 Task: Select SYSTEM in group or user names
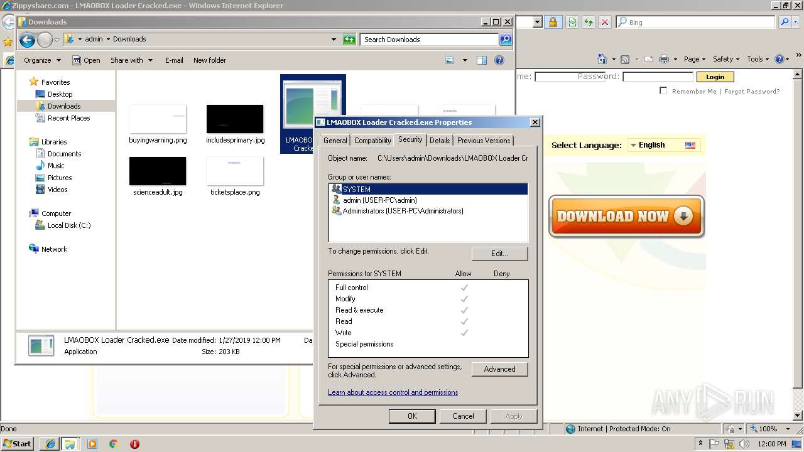pyautogui.click(x=428, y=189)
